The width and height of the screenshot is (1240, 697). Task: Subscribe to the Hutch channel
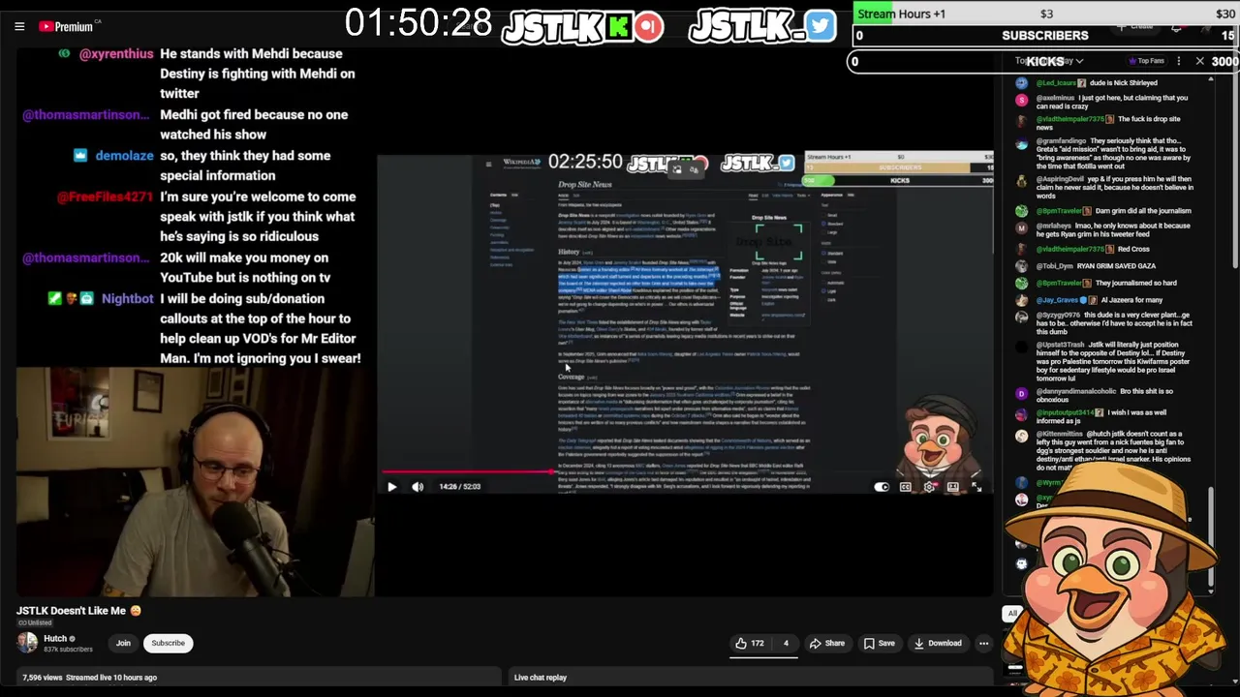click(168, 643)
